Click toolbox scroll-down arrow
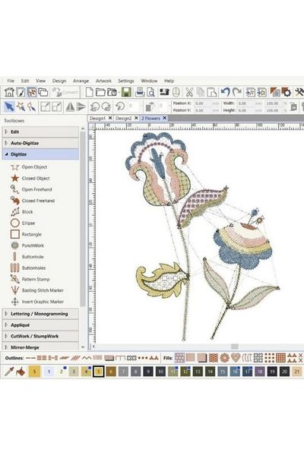Image resolution: width=304 pixels, height=456 pixels. pyautogui.click(x=83, y=347)
